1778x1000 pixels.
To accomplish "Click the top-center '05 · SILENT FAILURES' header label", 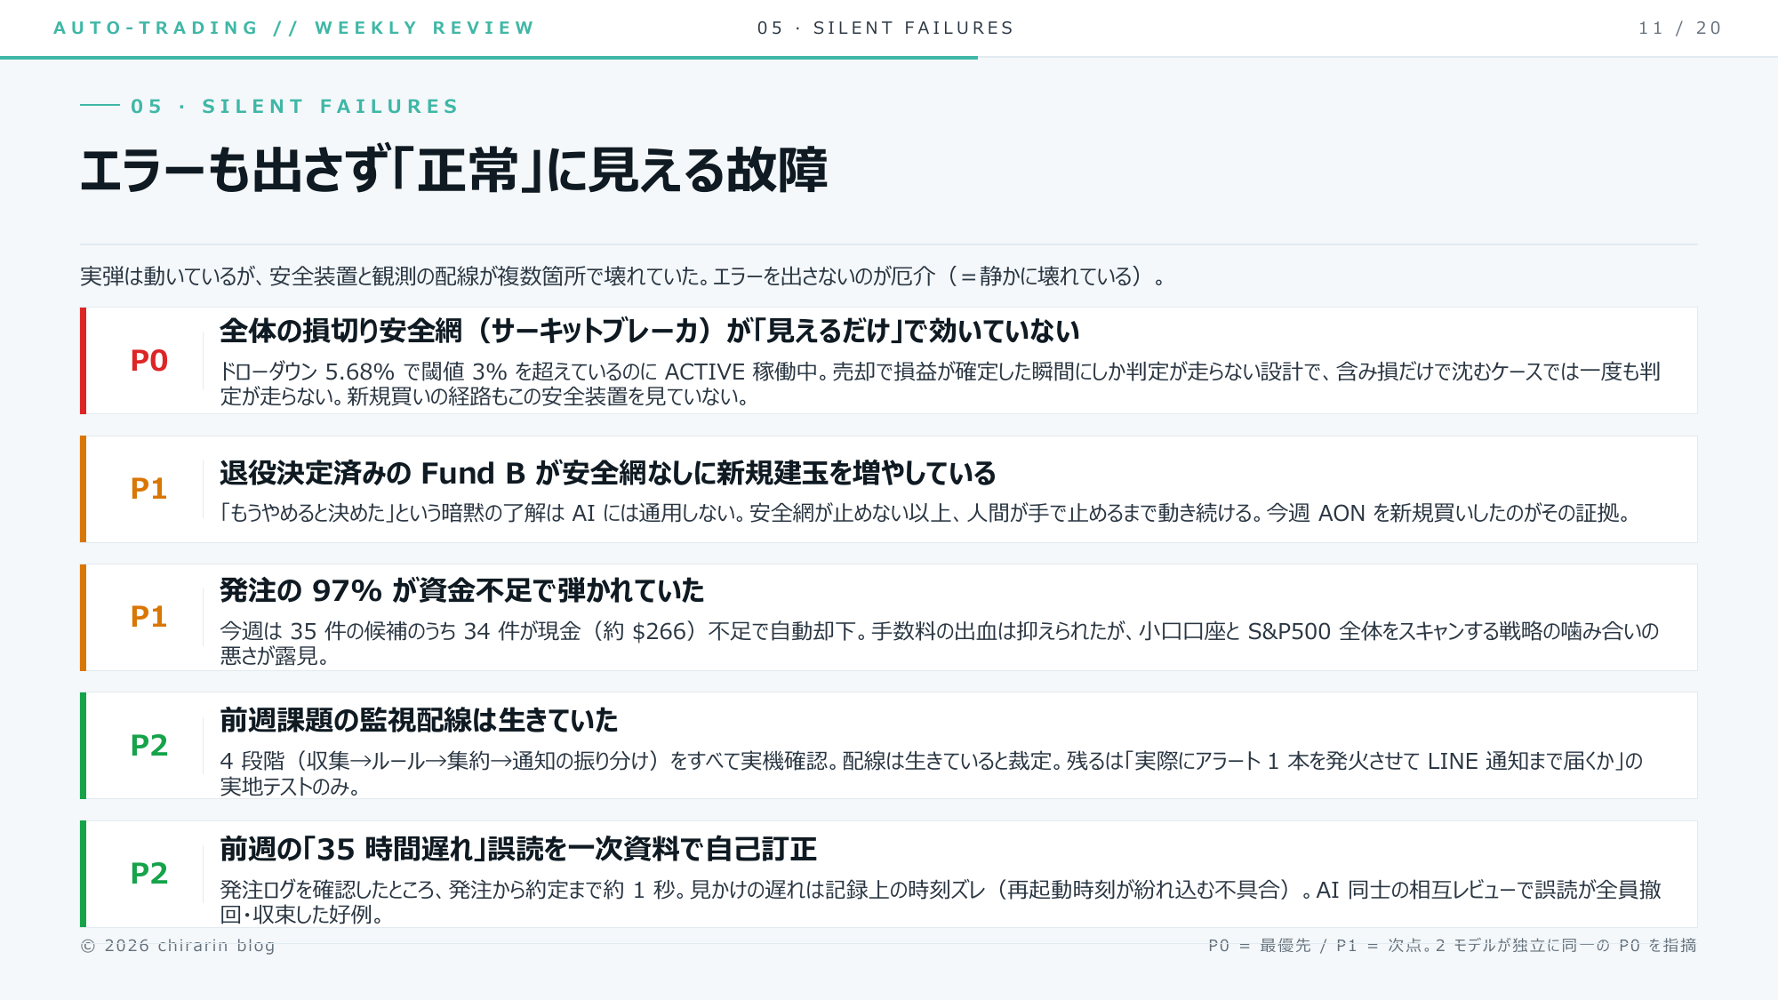I will pyautogui.click(x=885, y=28).
